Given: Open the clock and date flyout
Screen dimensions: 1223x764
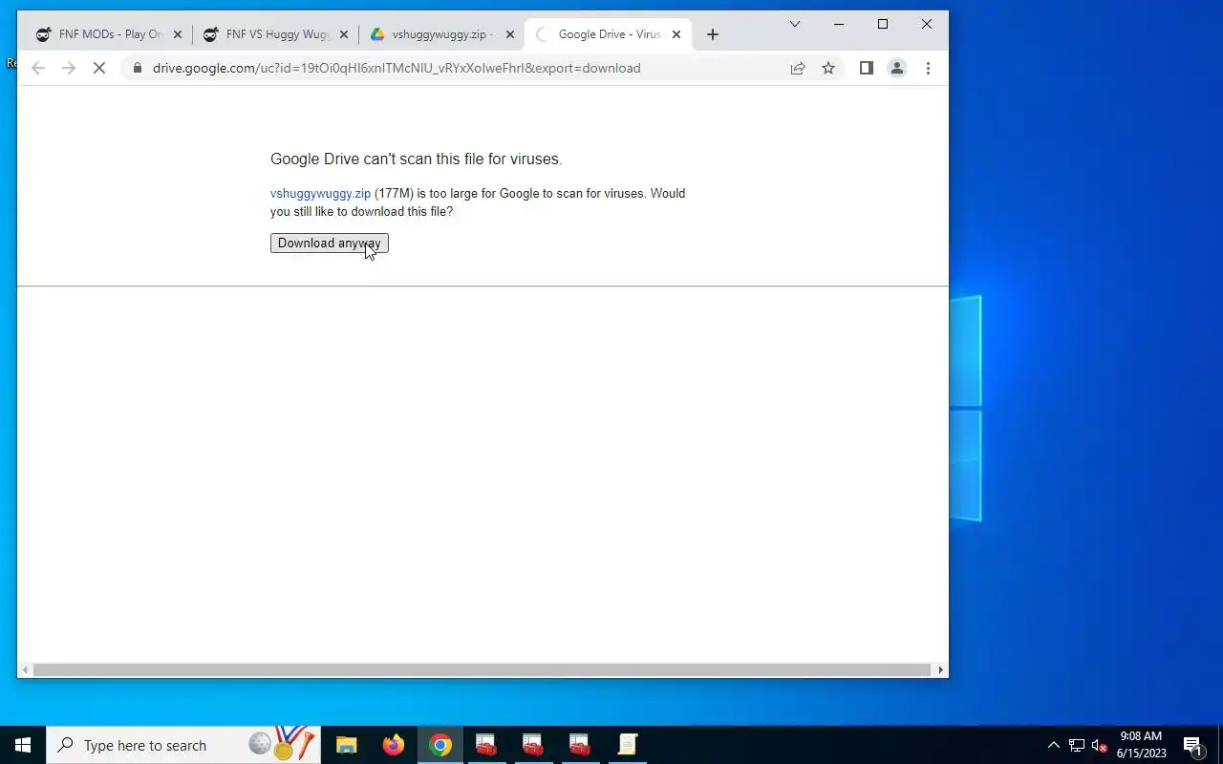Looking at the screenshot, I should pos(1141,745).
